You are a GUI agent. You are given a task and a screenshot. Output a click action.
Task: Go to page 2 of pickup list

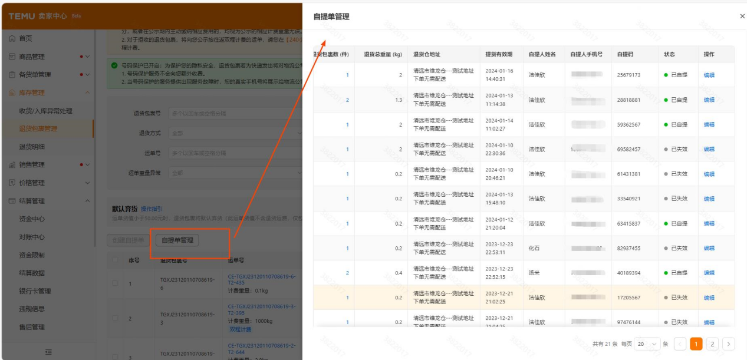(x=712, y=344)
